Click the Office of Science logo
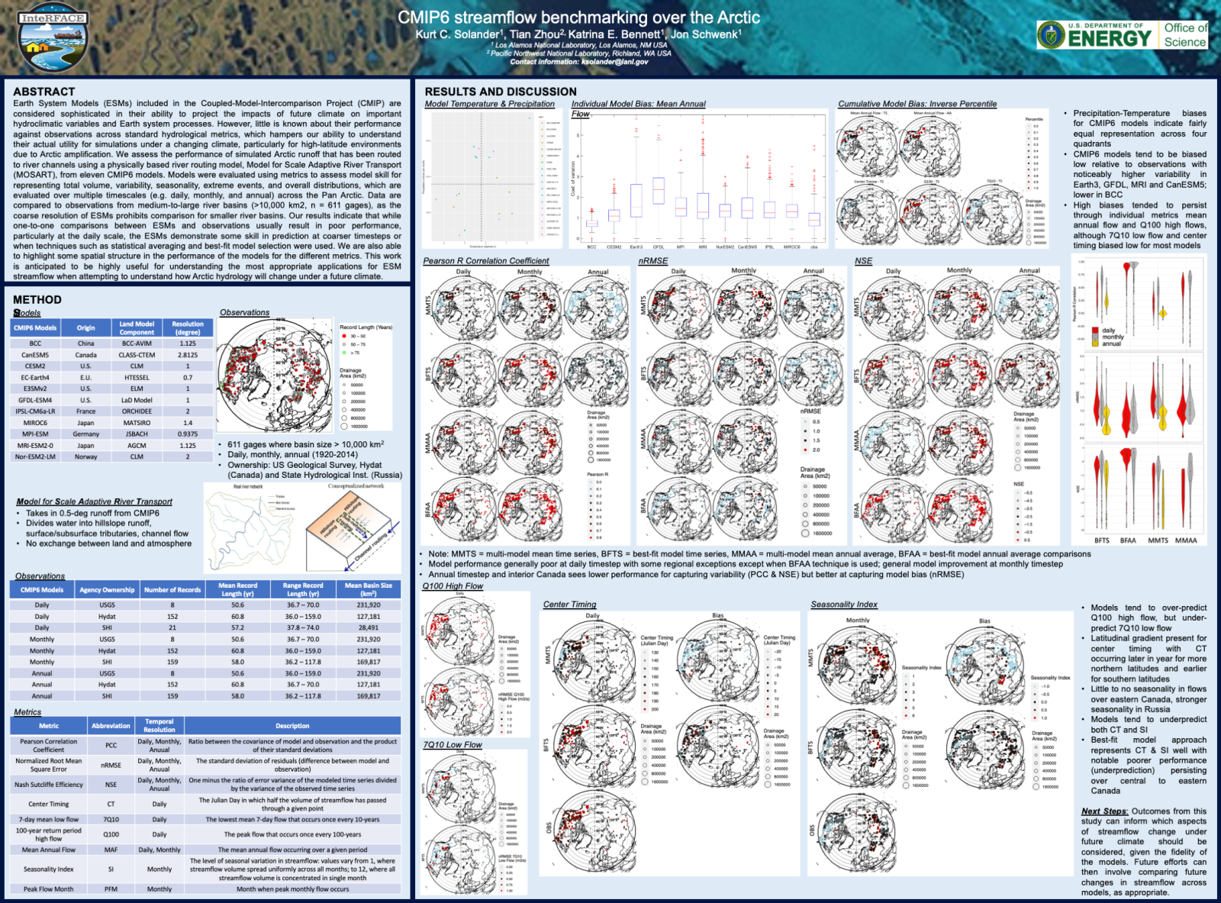Viewport: 1221px width, 903px height. coord(1185,34)
